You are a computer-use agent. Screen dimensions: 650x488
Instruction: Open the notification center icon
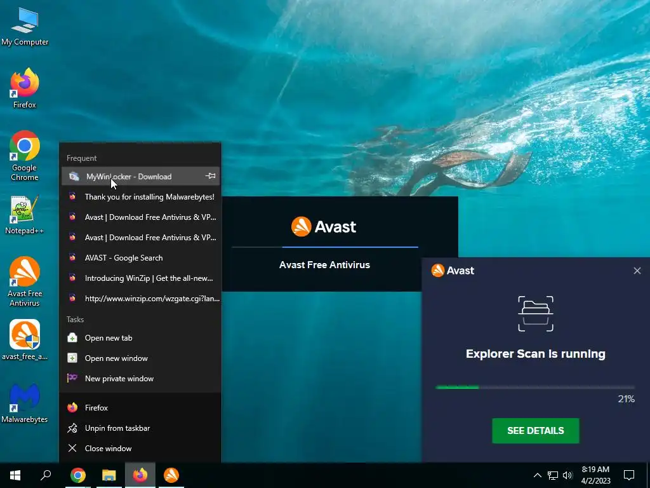pos(629,475)
